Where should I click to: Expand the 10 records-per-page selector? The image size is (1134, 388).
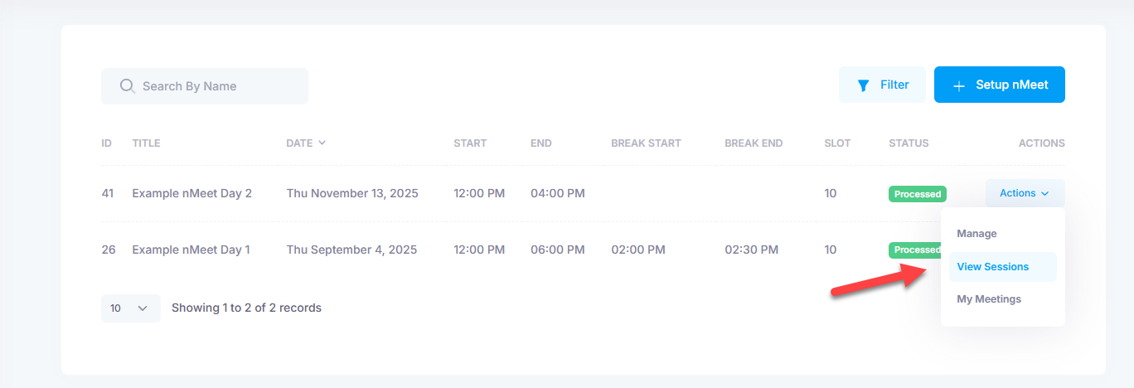(130, 308)
